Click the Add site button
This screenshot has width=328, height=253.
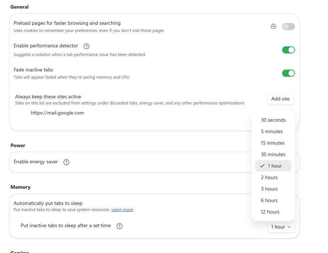click(280, 99)
